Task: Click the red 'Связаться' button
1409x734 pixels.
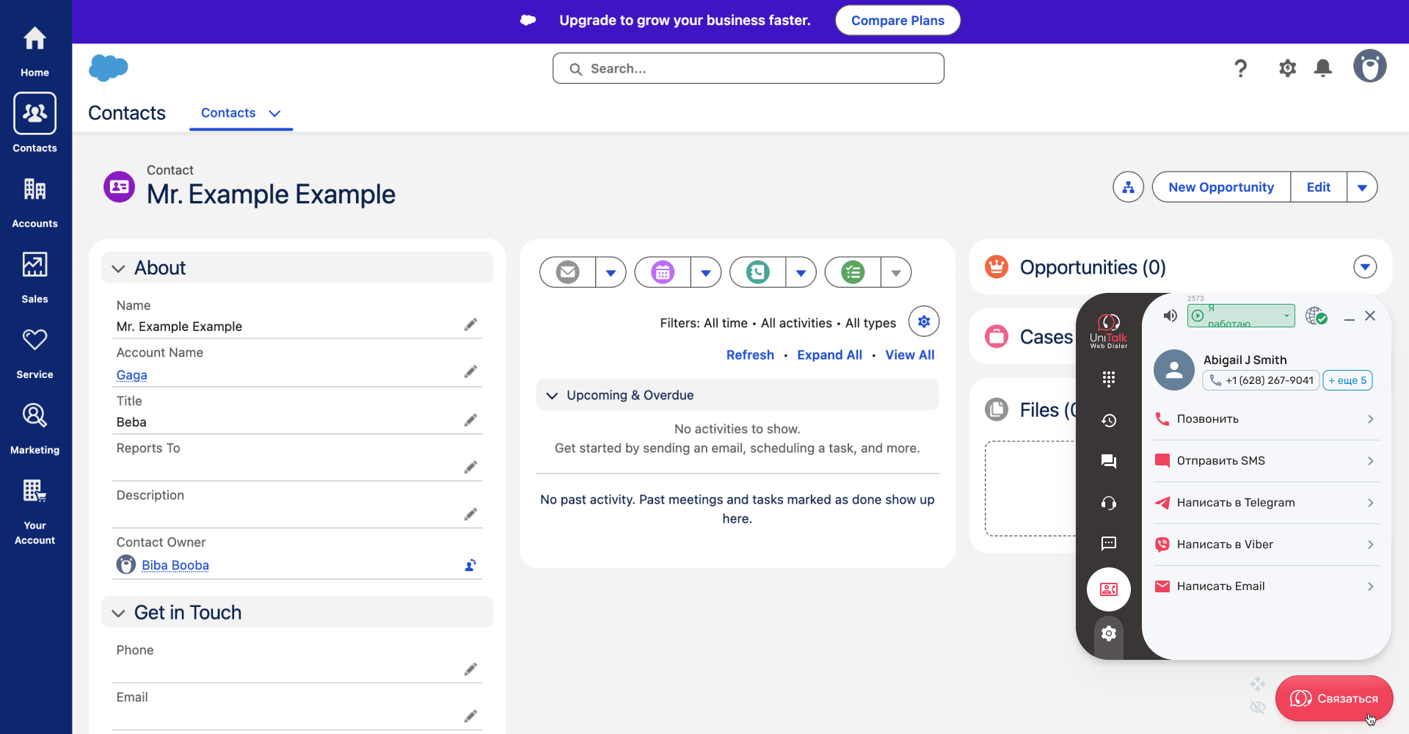Action: 1334,698
